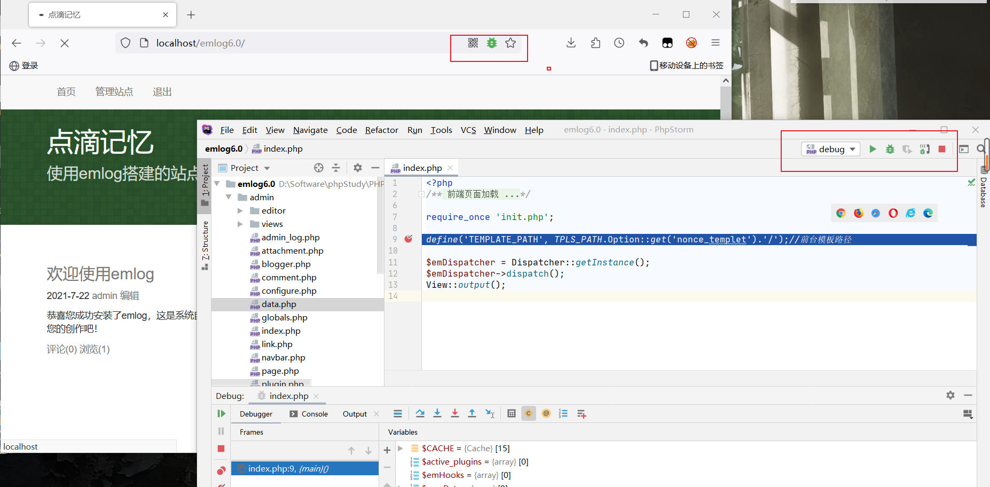The image size is (990, 487).
Task: Collapse the emlog6.0 root folder
Action: click(217, 184)
